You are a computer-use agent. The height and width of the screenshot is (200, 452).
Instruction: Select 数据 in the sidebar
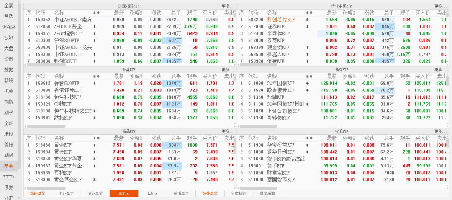(x=9, y=70)
